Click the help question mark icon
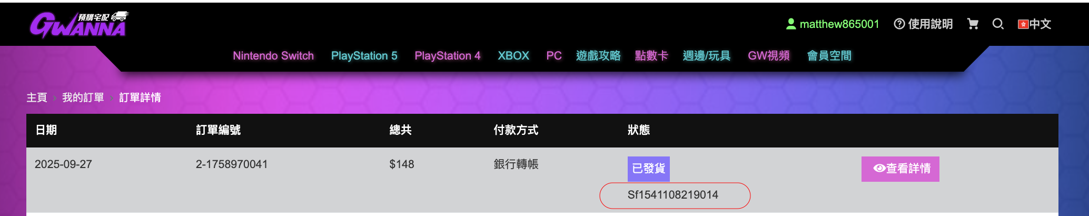 pos(899,24)
